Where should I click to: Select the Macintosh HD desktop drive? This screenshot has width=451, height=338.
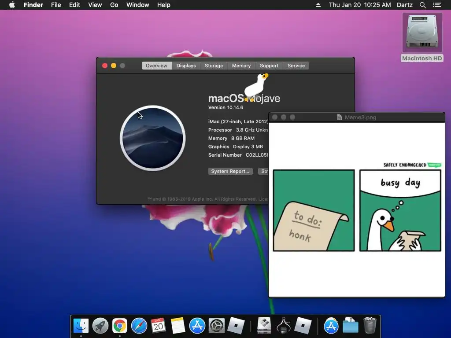click(x=422, y=37)
